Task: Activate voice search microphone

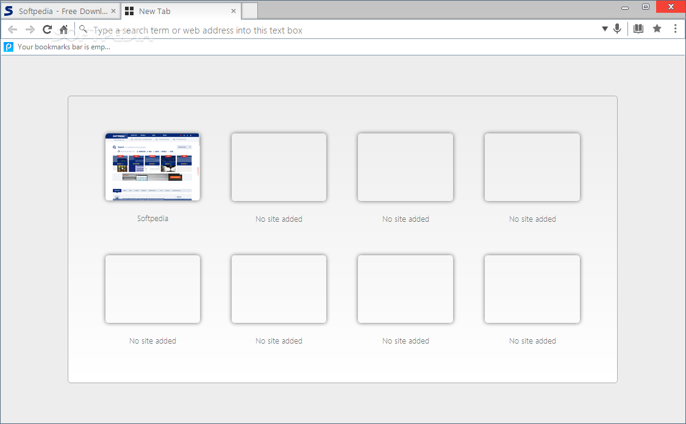Action: [617, 29]
